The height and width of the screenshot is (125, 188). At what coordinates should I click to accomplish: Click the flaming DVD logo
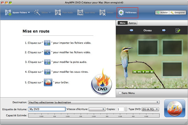pyautogui.click(x=102, y=82)
